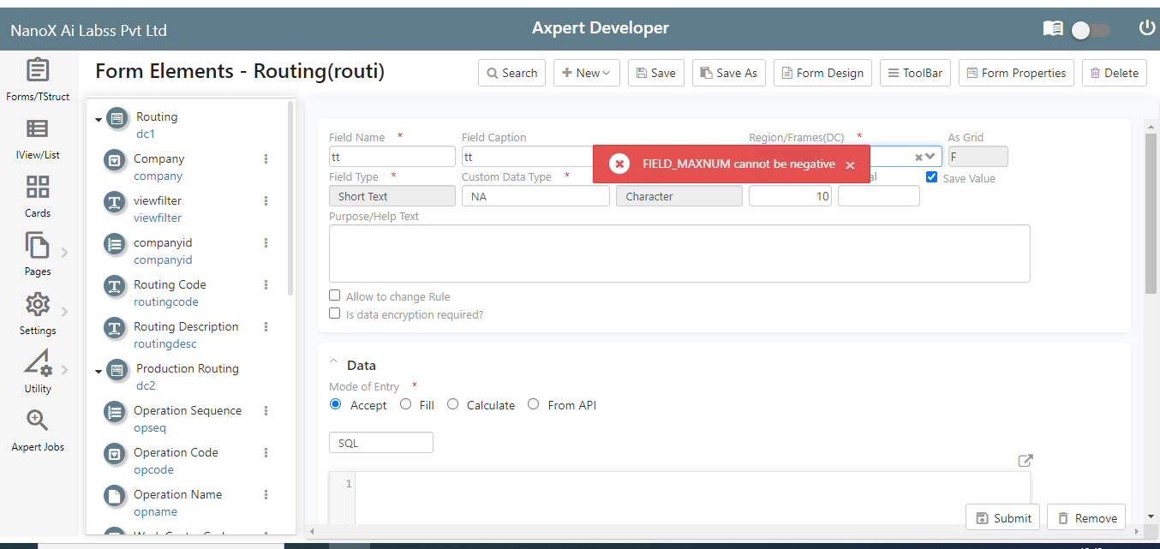Click the vertical scrollbar of form panel

click(x=1151, y=214)
